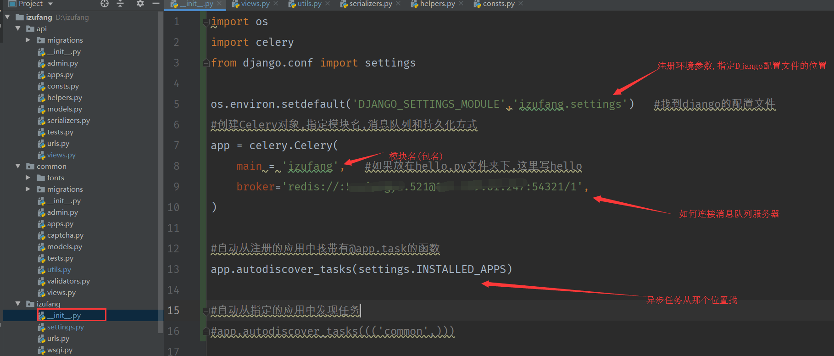Click the helpers.py file icon in tree
834x356 pixels.
pyautogui.click(x=41, y=98)
